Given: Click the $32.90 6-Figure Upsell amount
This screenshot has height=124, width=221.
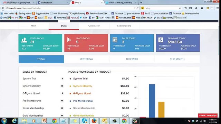Looking at the screenshot, I should click(125, 93).
